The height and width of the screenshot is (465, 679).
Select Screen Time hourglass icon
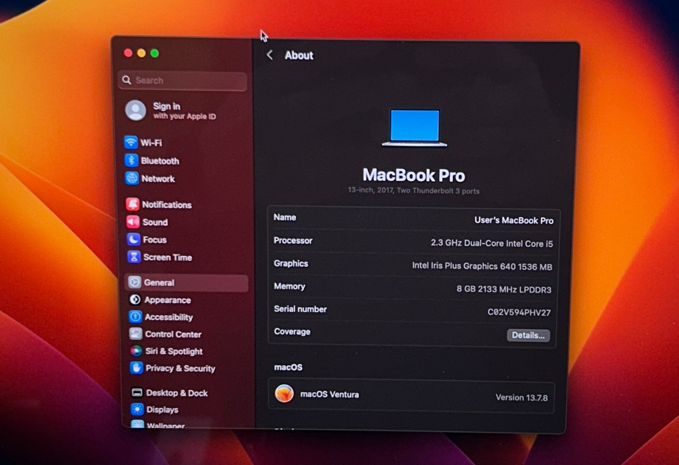pos(134,257)
